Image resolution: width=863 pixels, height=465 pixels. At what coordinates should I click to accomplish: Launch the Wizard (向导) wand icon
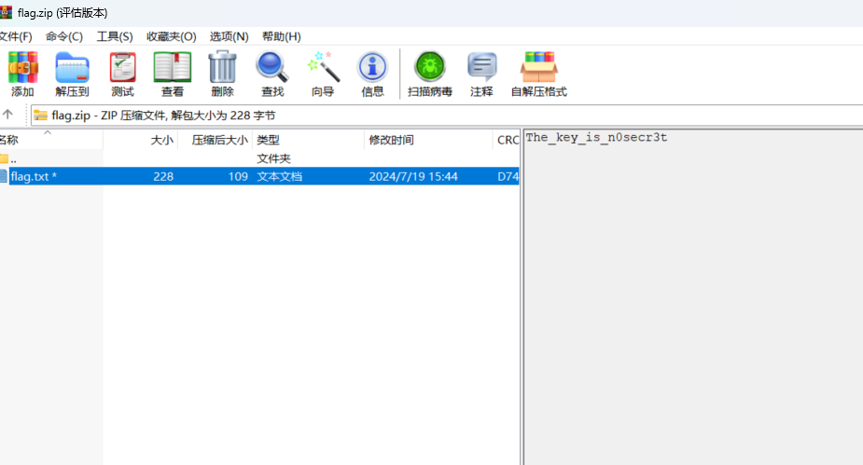point(323,74)
